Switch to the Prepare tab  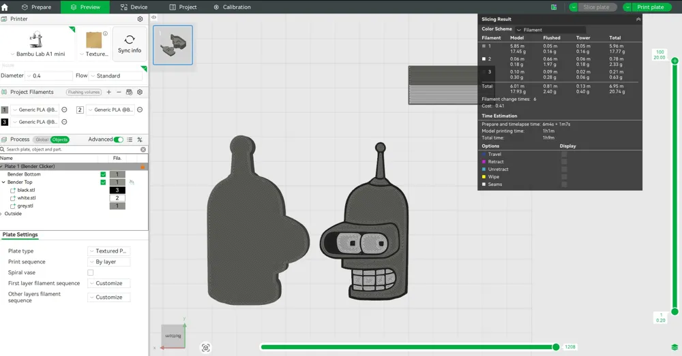[36, 7]
